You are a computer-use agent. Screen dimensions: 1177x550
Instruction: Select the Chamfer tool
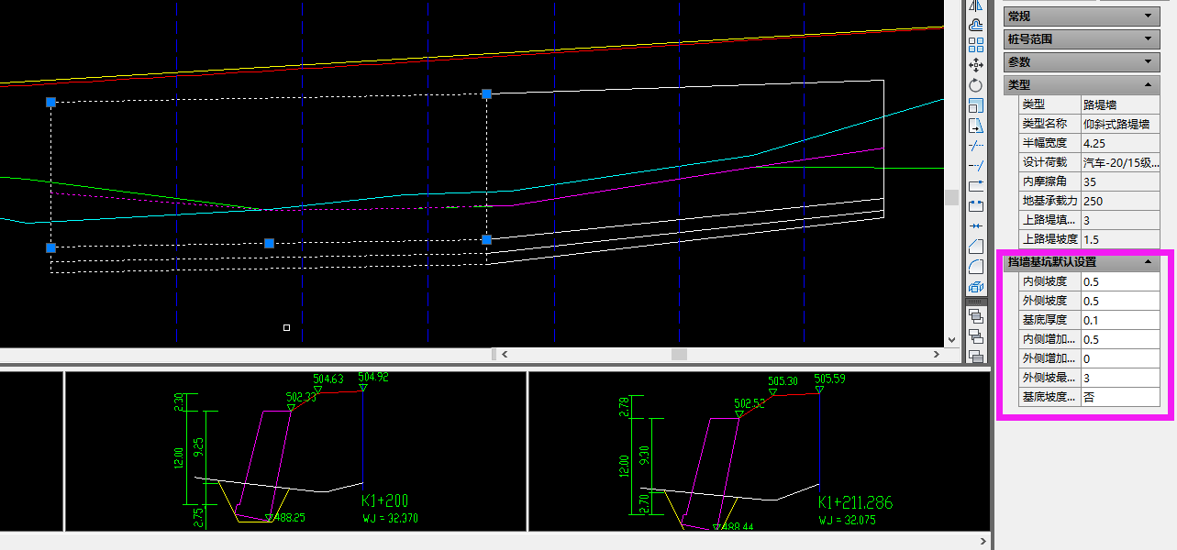point(976,247)
